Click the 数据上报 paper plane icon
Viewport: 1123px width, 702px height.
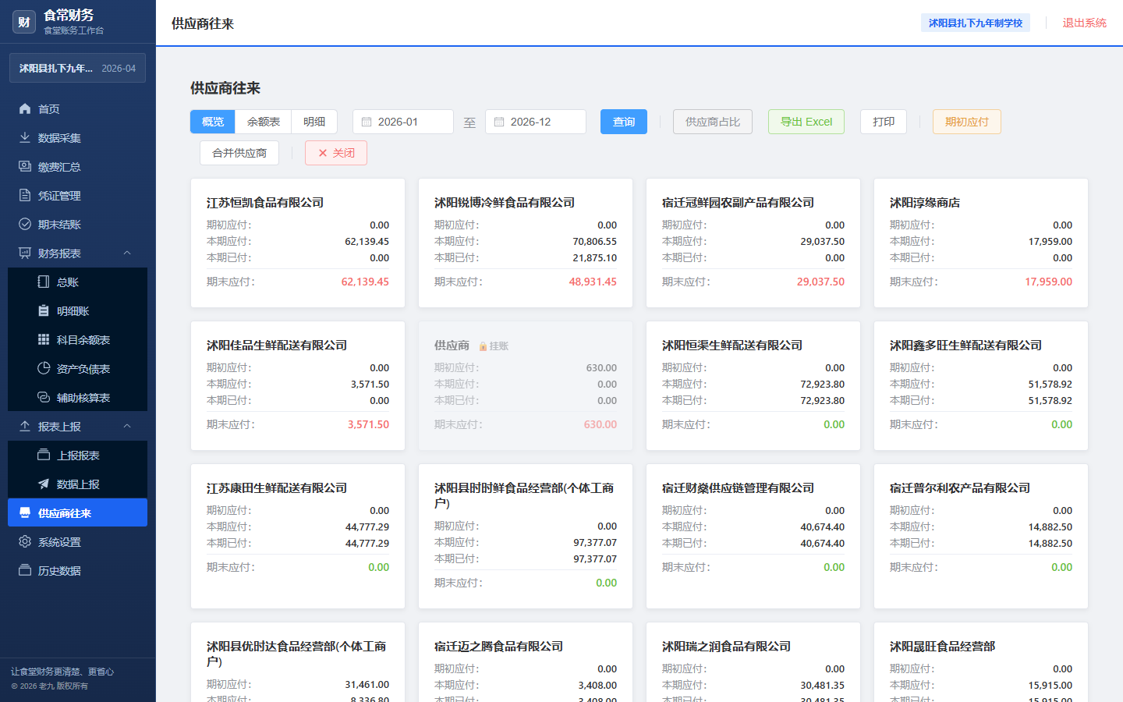point(44,484)
